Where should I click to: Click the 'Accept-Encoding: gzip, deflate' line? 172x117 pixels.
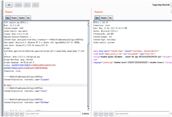click(x=19, y=59)
